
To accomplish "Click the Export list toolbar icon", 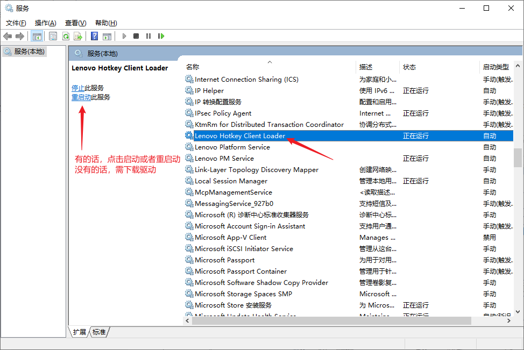I will point(78,36).
